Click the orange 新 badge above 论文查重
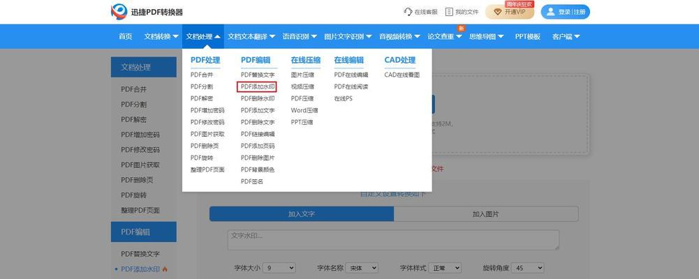This screenshot has width=699, height=279. (x=461, y=28)
